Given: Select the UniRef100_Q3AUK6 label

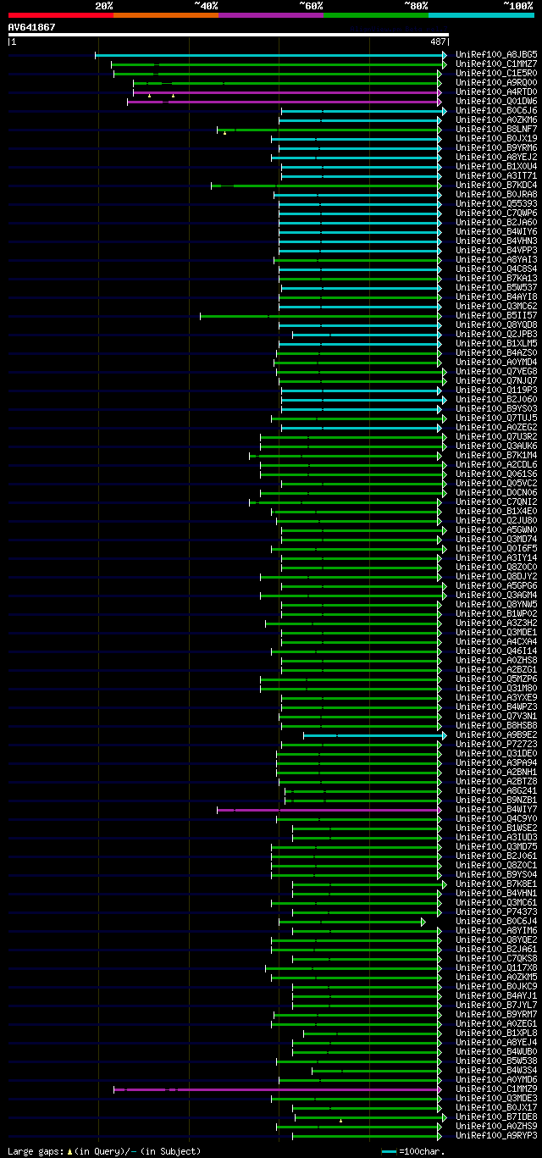Looking at the screenshot, I should click(x=496, y=446).
